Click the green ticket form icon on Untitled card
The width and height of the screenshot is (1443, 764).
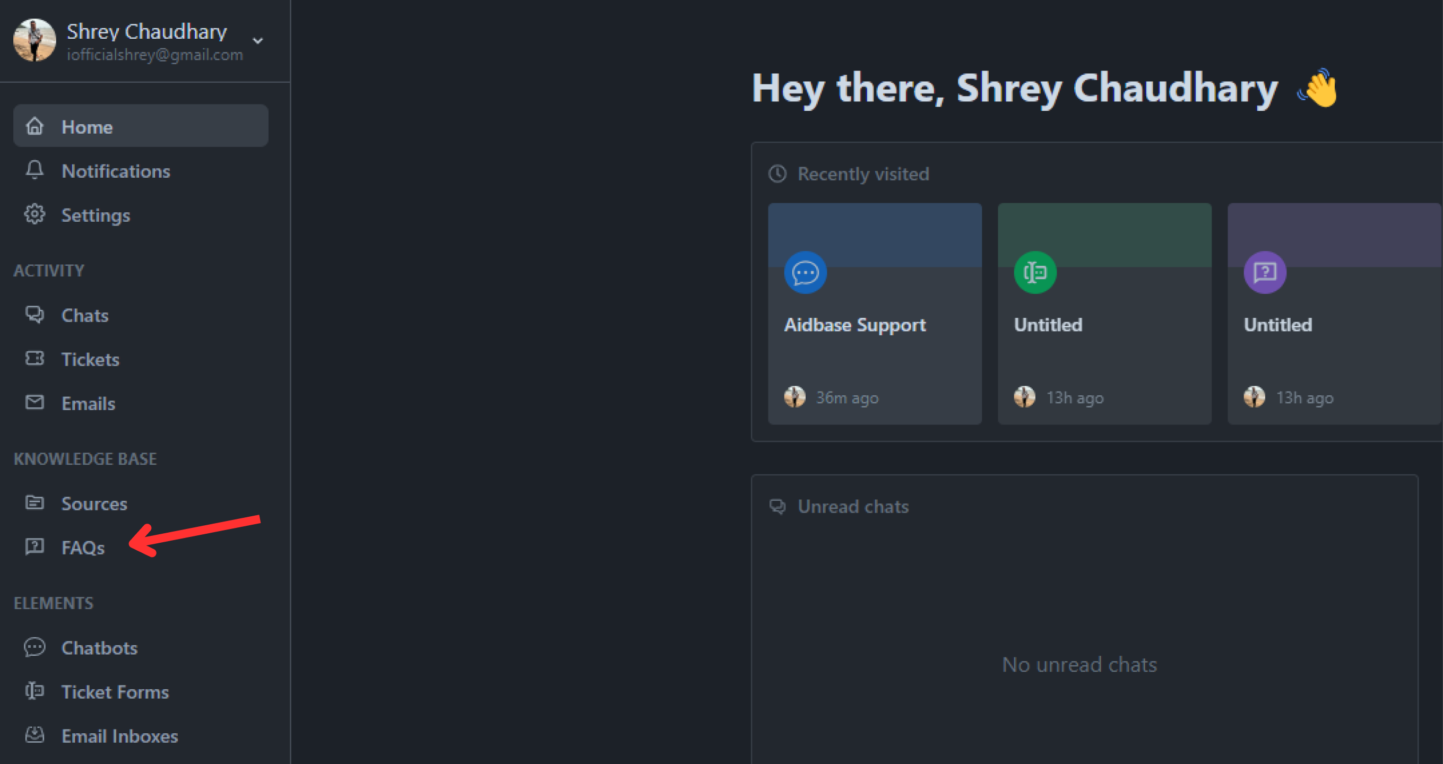[1035, 273]
